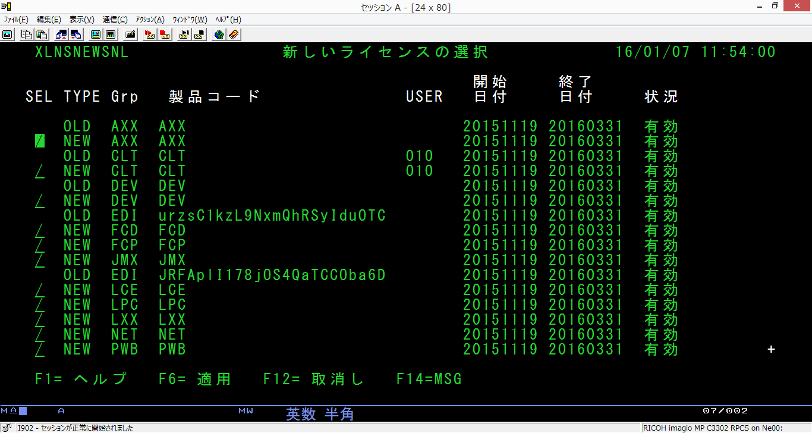Click the Print Screen toolbar icon
Viewport: 812px width, 433px height.
coord(7,34)
